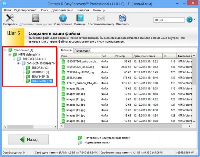Click the green folder icon of Удаленные
This screenshot has height=157, width=200.
click(x=10, y=50)
